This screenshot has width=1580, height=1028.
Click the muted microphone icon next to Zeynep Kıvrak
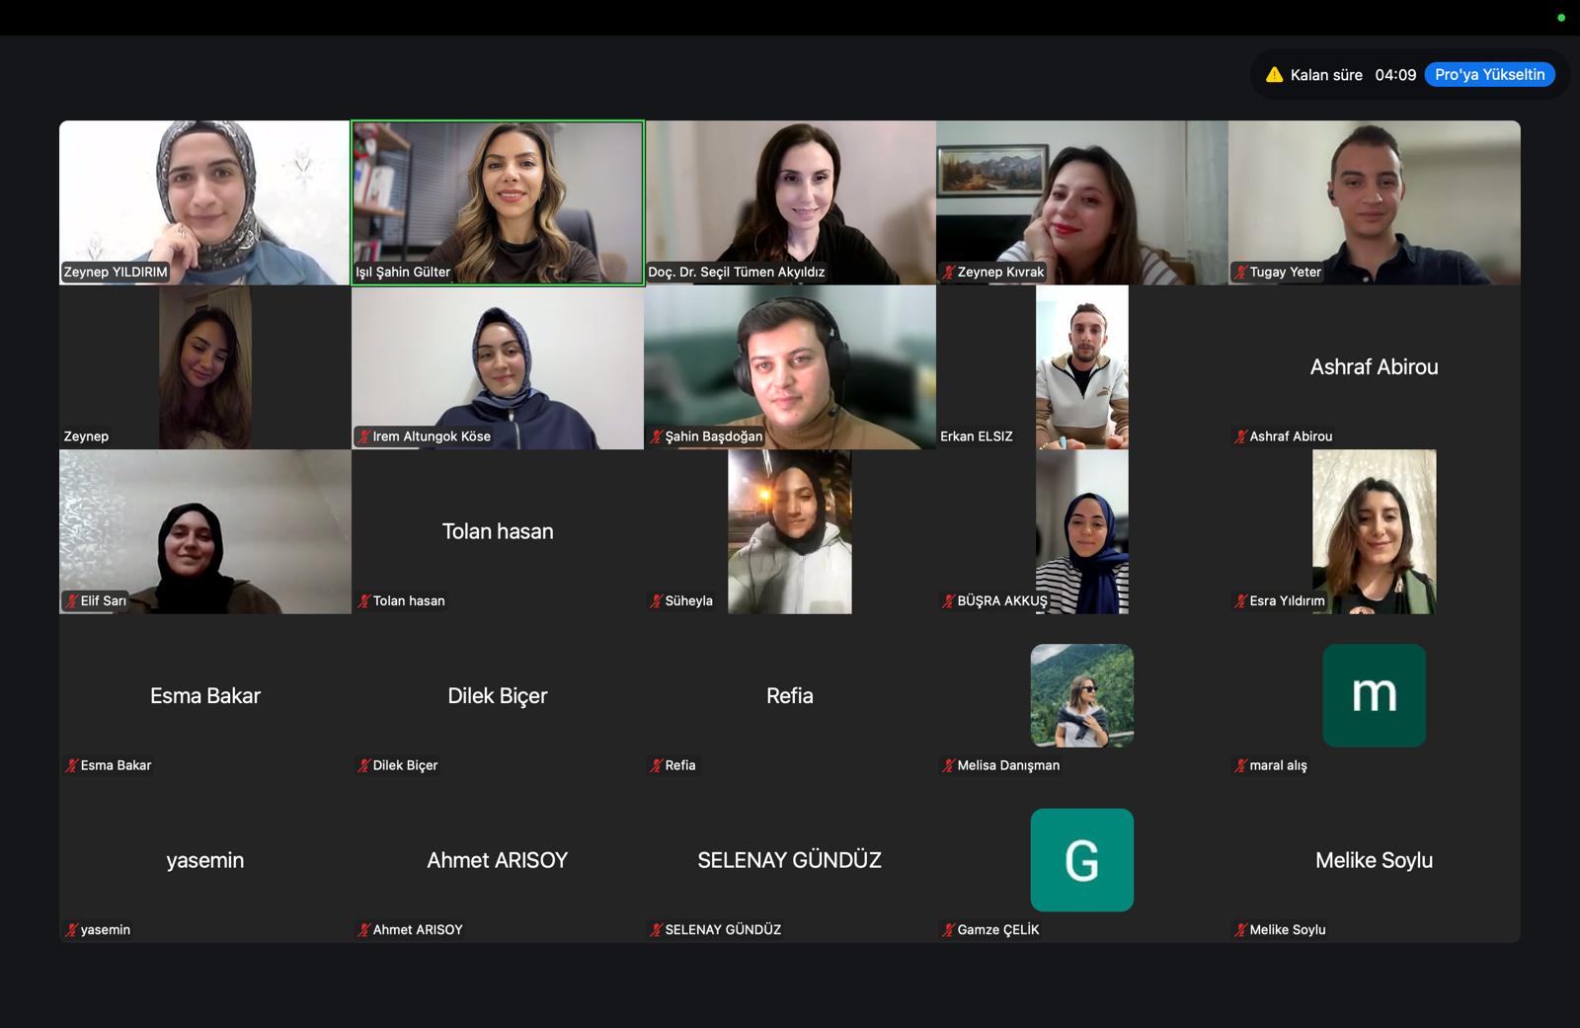(x=949, y=273)
